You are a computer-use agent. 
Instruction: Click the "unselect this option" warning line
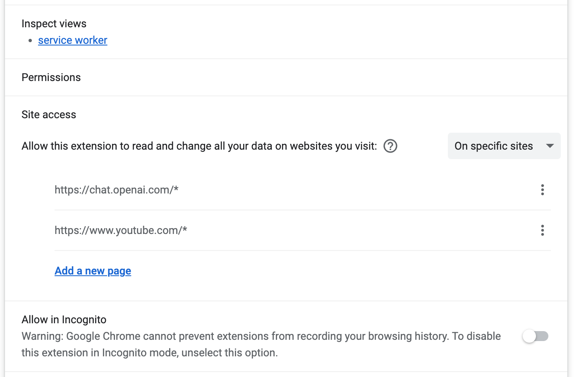150,353
